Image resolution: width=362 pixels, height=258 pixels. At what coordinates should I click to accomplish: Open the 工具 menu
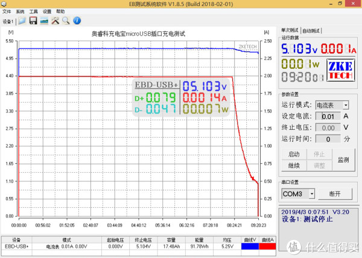(x=33, y=11)
